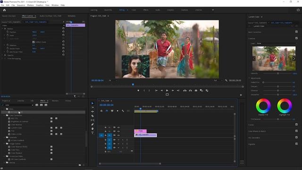Click the Mark Out button

coord(149,90)
